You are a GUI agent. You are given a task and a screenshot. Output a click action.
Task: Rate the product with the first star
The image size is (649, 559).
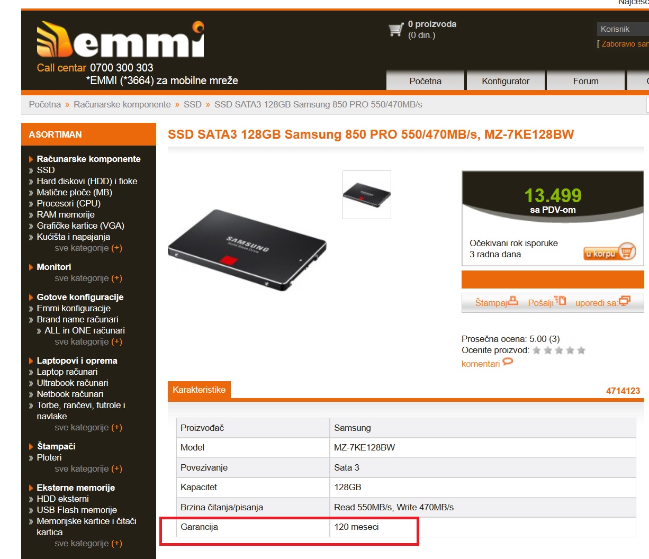(537, 350)
